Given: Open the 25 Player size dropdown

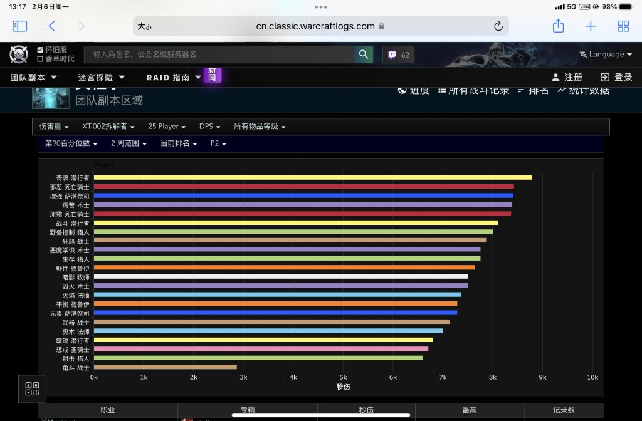Looking at the screenshot, I should (167, 126).
